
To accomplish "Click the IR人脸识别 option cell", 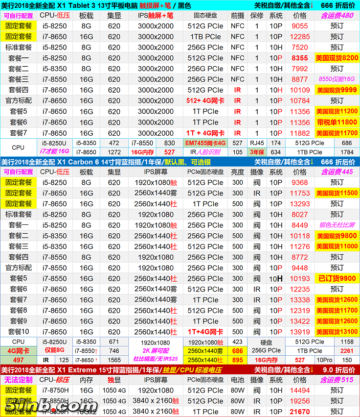I will click(x=205, y=152).
